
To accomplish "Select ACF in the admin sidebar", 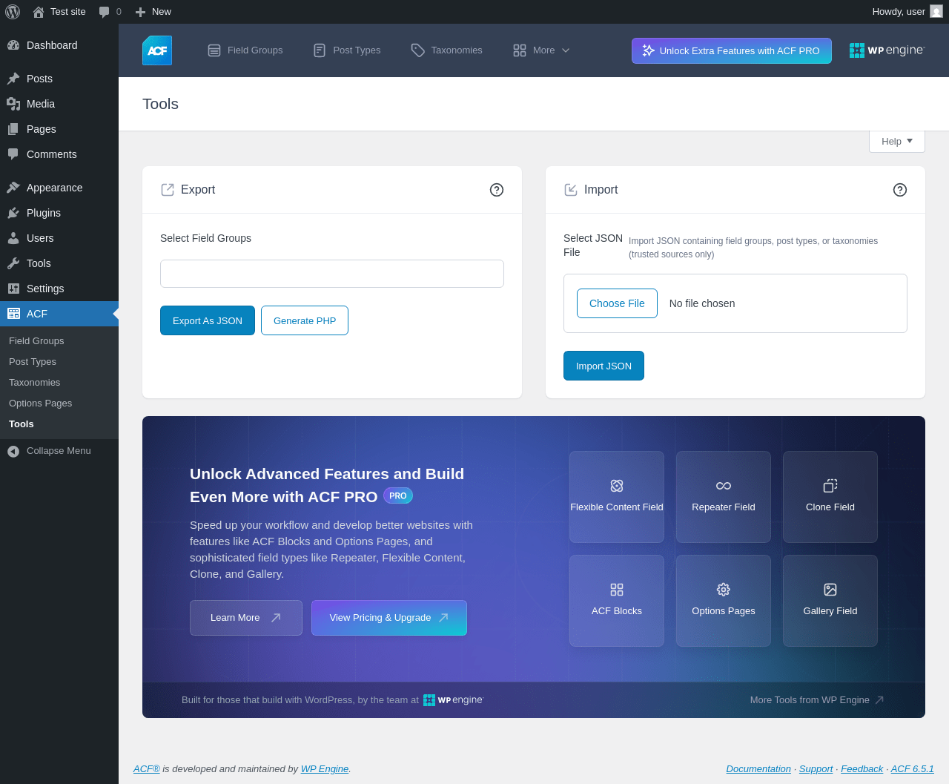I will (59, 314).
